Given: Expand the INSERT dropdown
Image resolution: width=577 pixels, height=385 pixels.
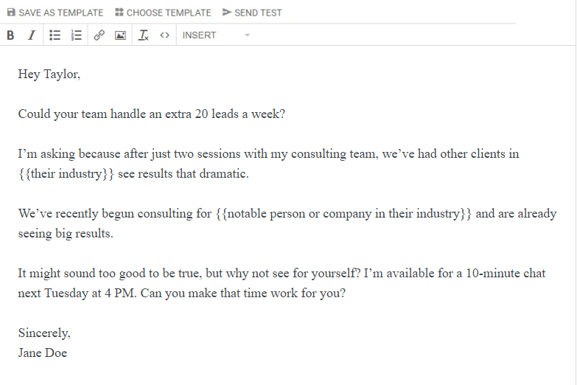Looking at the screenshot, I should pos(216,35).
